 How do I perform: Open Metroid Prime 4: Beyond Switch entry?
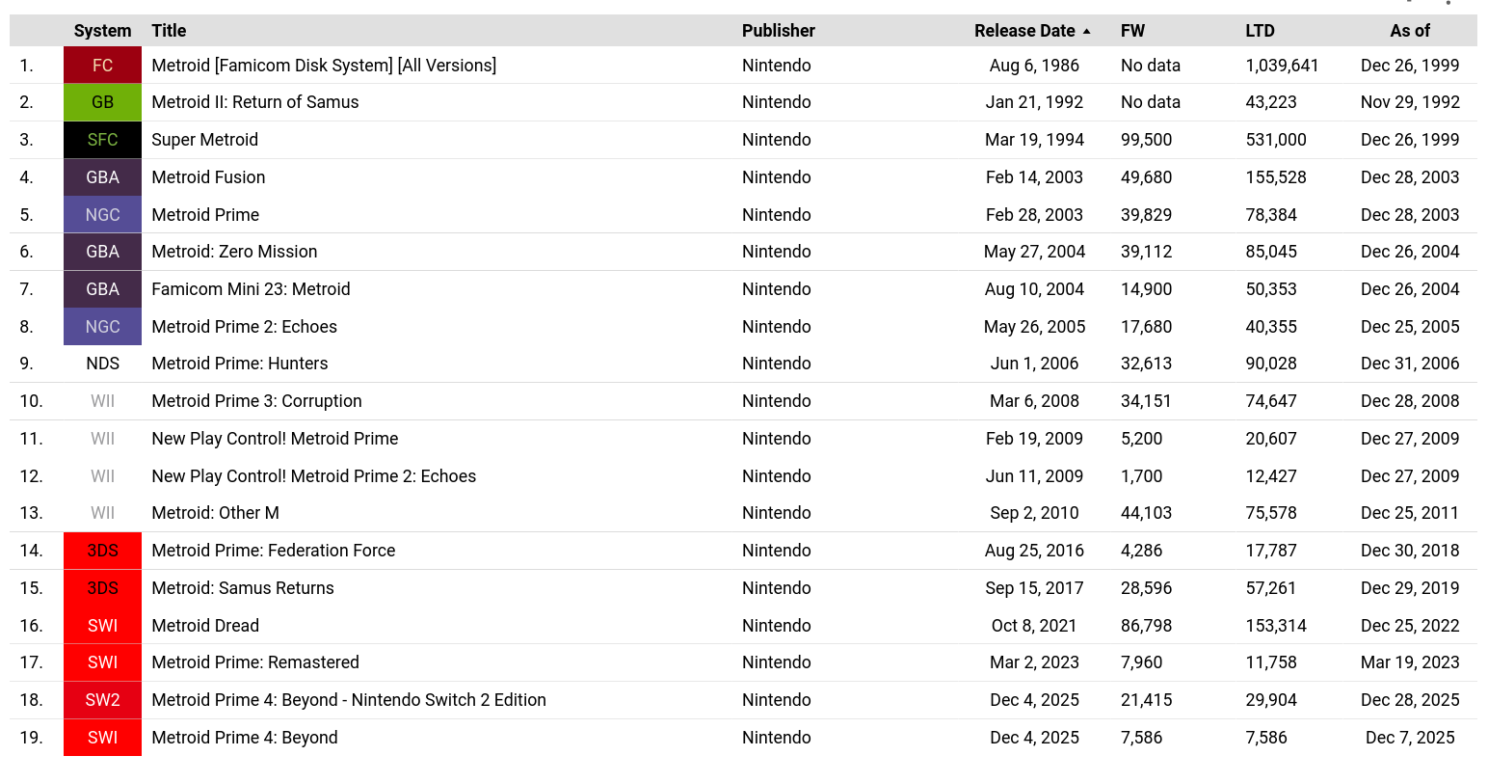pos(245,738)
